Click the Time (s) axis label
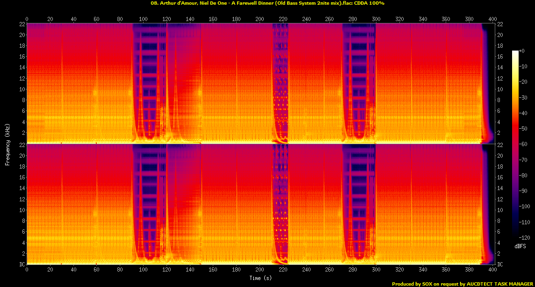 (260, 278)
